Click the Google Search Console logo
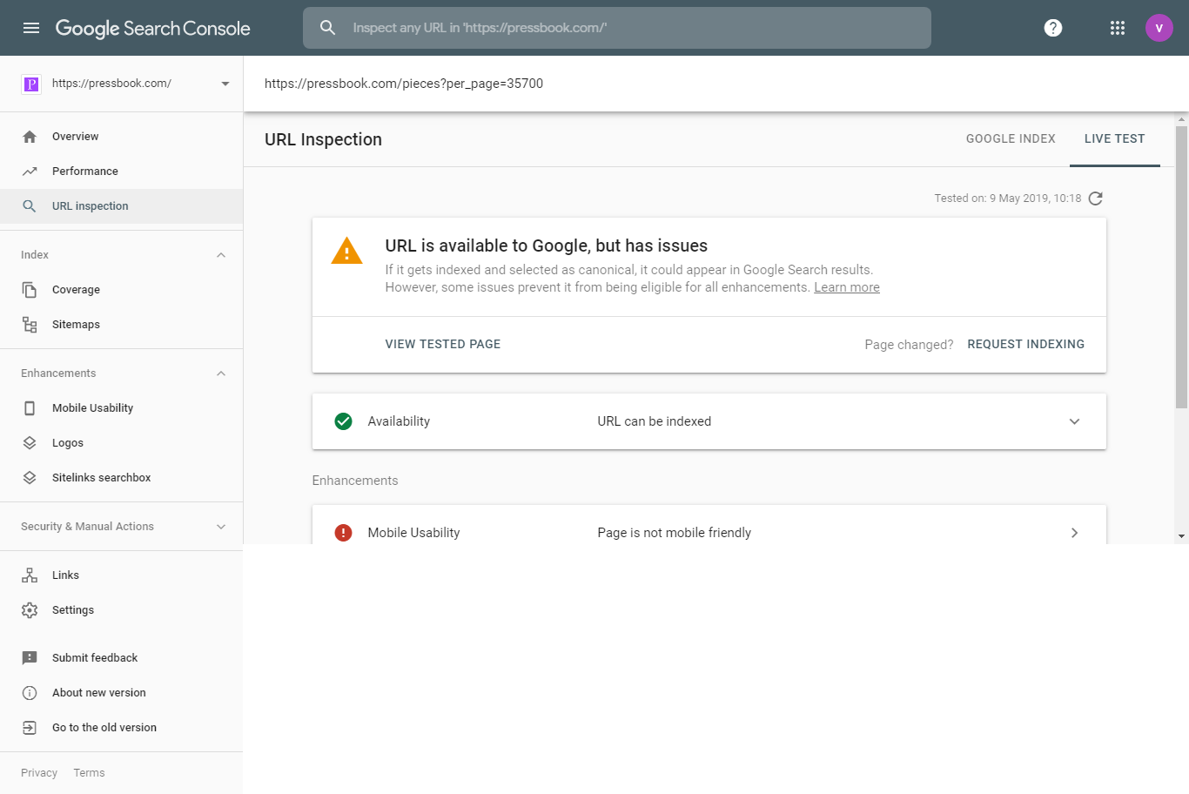This screenshot has width=1189, height=794. point(153,28)
